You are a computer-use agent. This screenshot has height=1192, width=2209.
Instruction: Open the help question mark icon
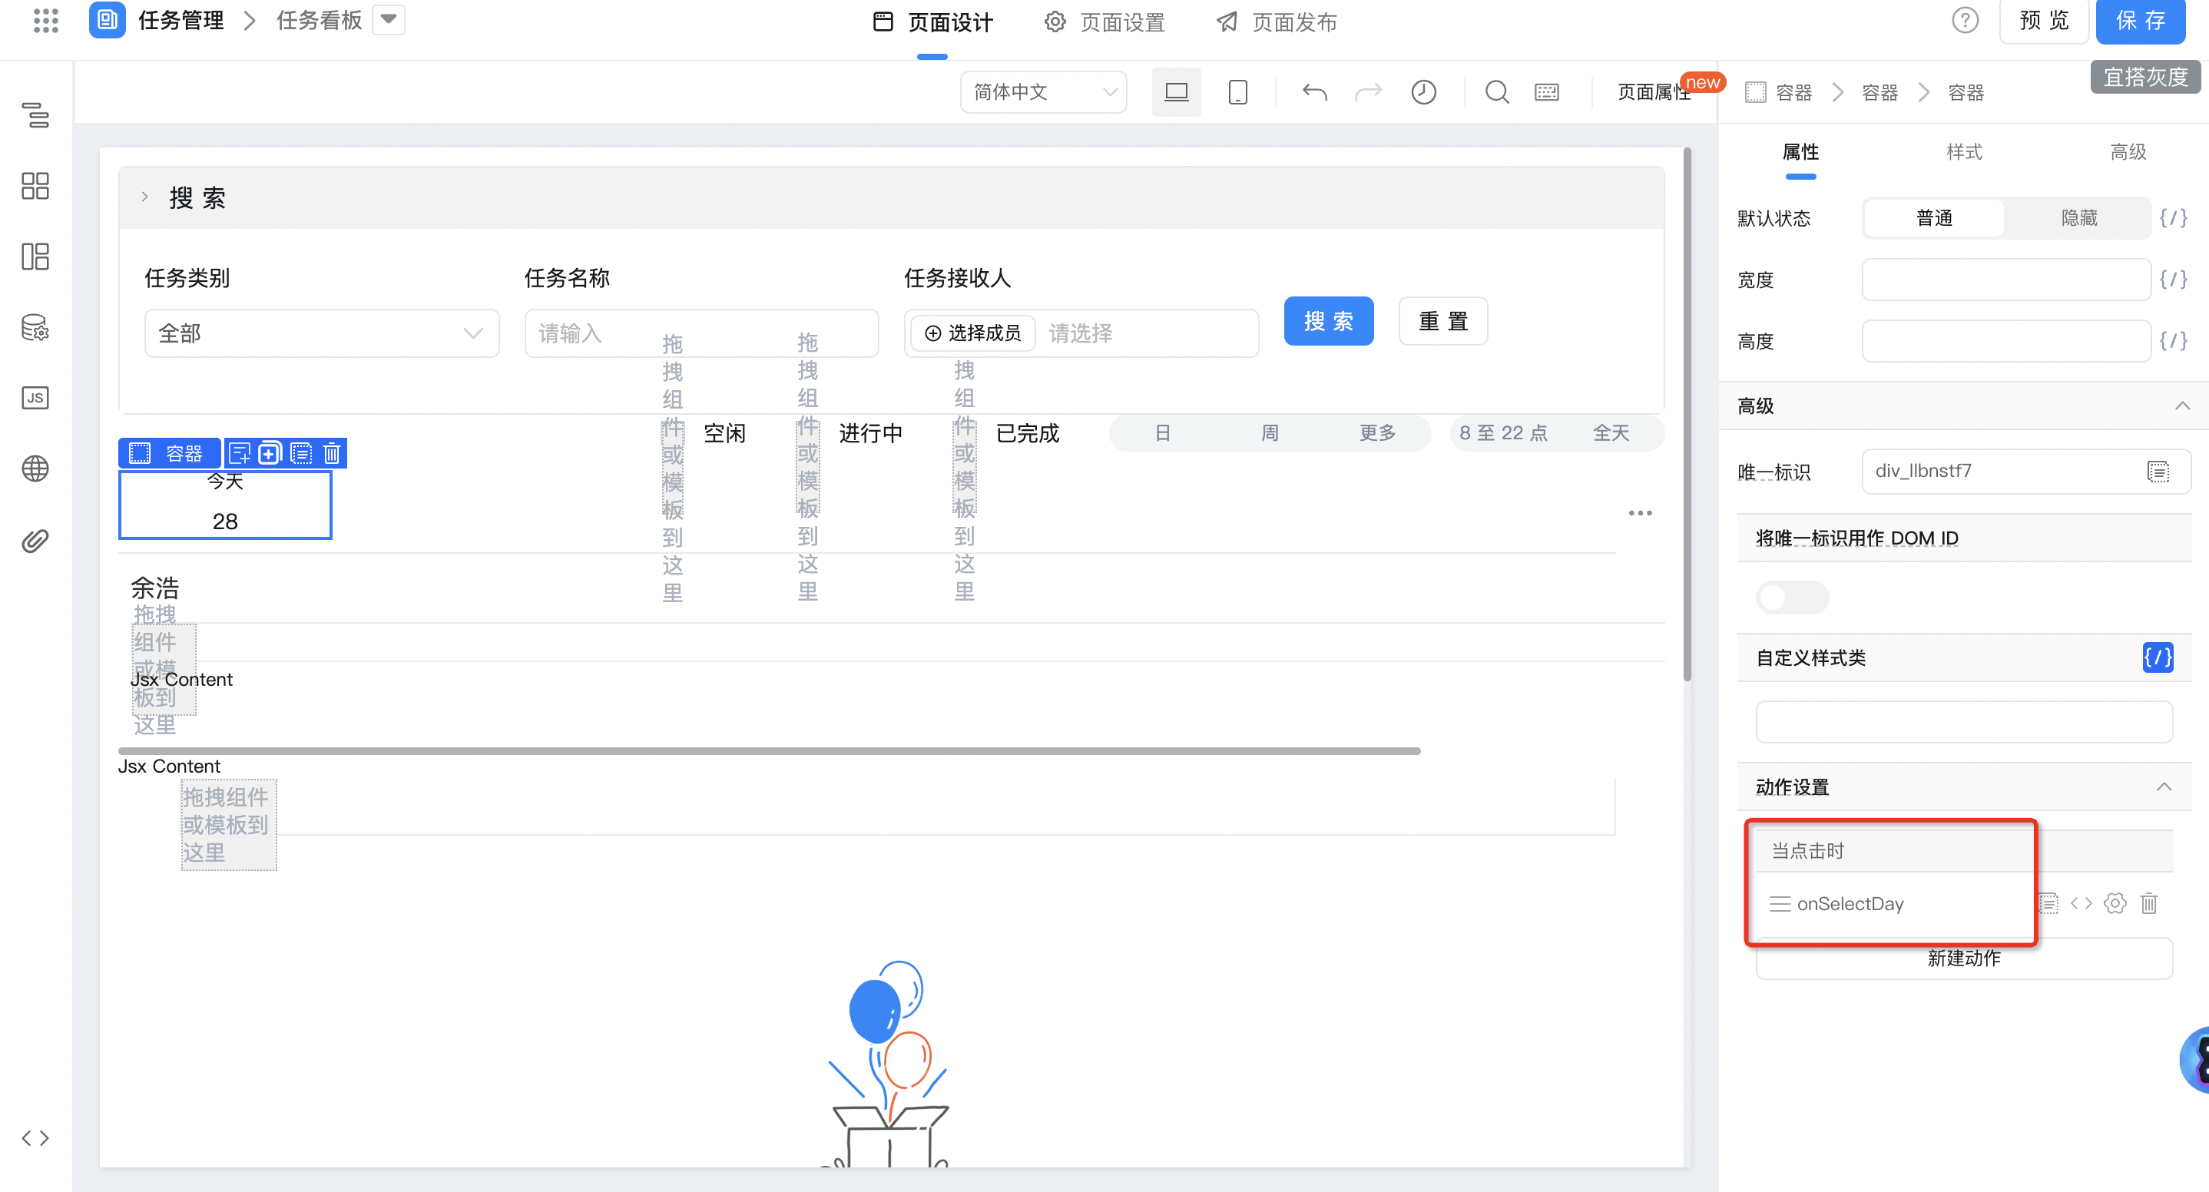tap(1966, 20)
